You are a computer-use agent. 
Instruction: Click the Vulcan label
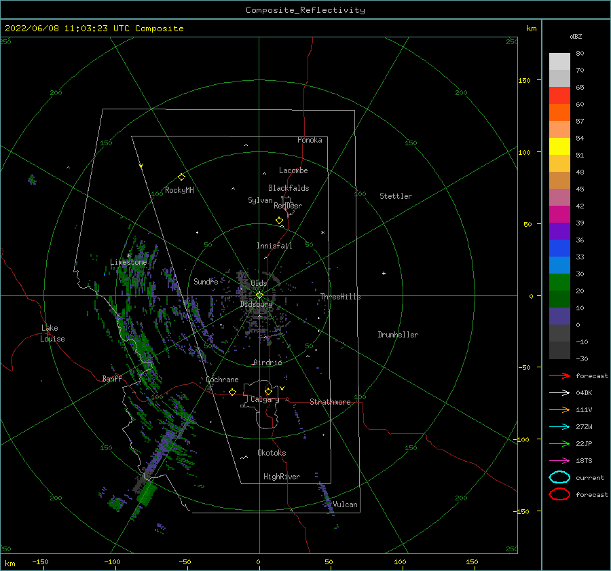point(345,504)
